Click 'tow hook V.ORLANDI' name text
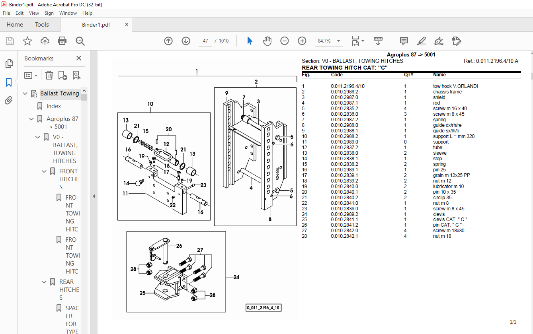The width and height of the screenshot is (533, 334). pos(455,86)
